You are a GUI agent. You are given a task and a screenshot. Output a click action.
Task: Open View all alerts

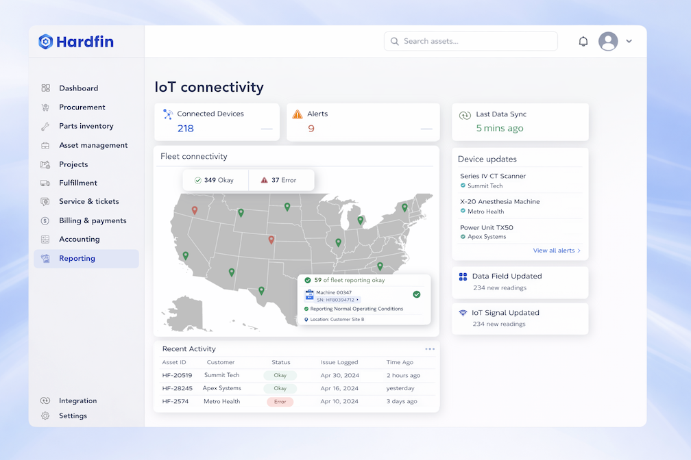click(x=557, y=251)
